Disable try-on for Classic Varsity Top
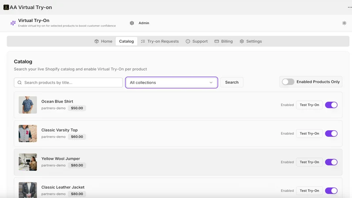Viewport: 352px width, 198px height. click(331, 134)
